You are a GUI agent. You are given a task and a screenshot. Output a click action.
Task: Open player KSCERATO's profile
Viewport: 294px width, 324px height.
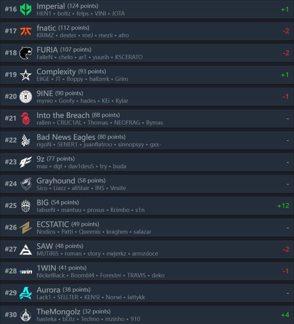[129, 57]
